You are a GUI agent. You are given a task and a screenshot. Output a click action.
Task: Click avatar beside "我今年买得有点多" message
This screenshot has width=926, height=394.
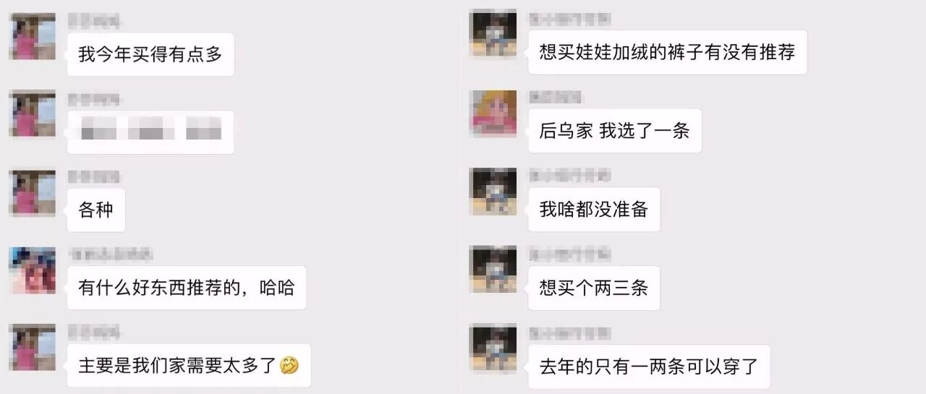(33, 36)
